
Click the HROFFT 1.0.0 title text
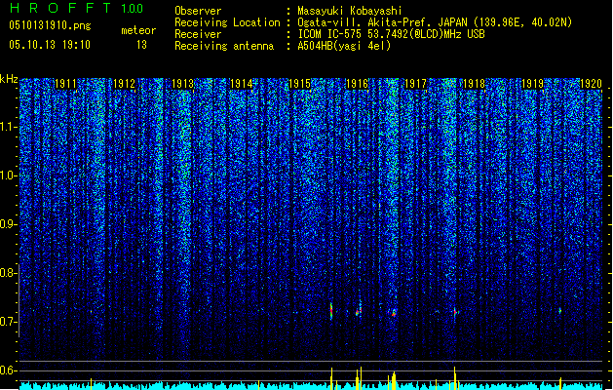(77, 8)
